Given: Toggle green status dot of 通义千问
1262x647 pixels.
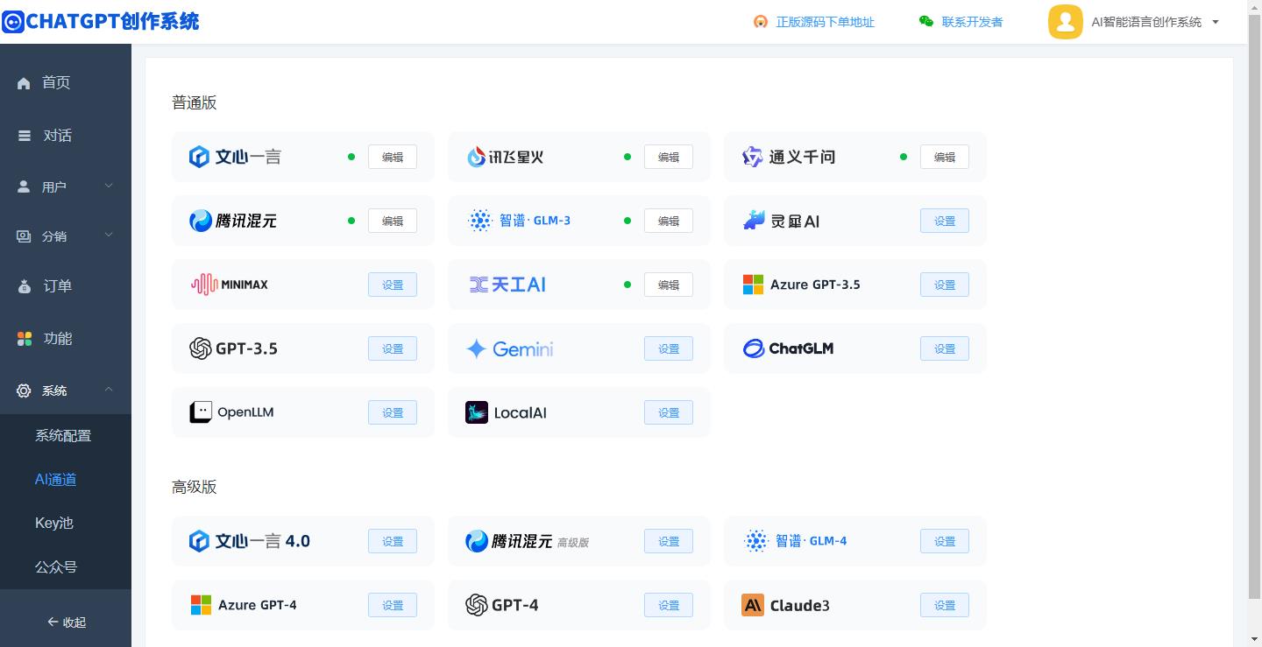Looking at the screenshot, I should 904,157.
